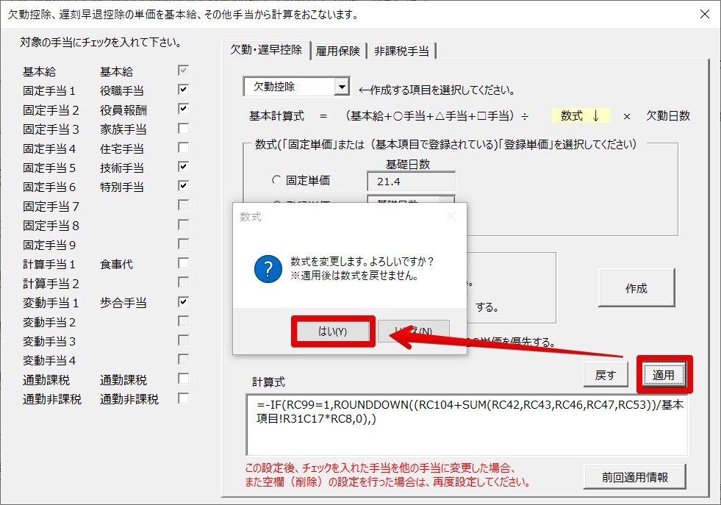Viewport: 721px width, 505px height.
Task: Check the 住宅手当 checkbox
Action: [183, 148]
